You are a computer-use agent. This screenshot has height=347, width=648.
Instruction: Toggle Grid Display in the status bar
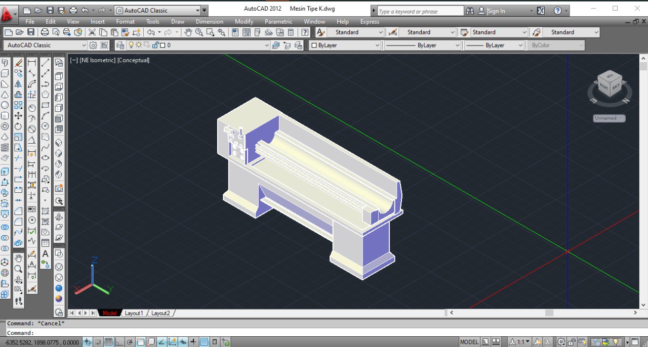tap(108, 342)
